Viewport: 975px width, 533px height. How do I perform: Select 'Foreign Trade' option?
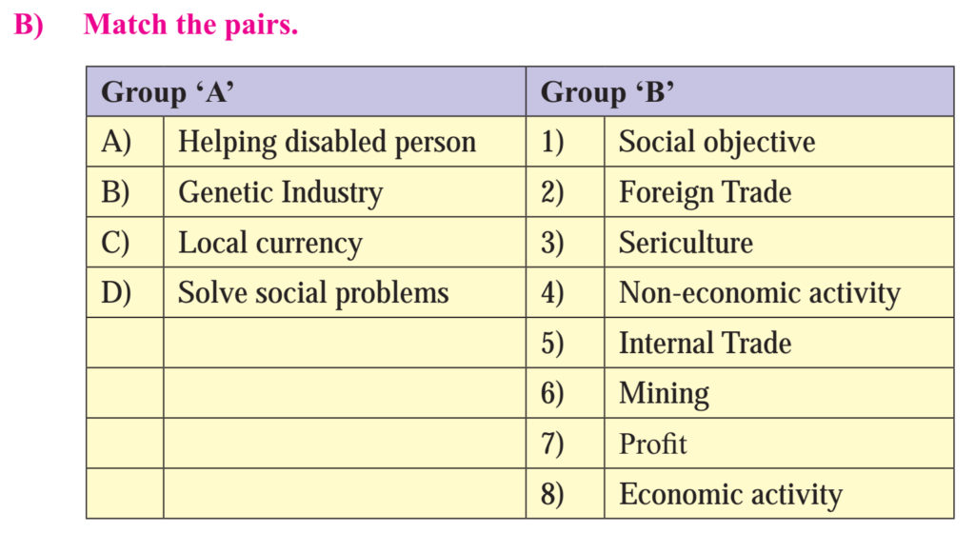pos(706,192)
